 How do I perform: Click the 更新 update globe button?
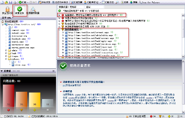coord(134,2)
